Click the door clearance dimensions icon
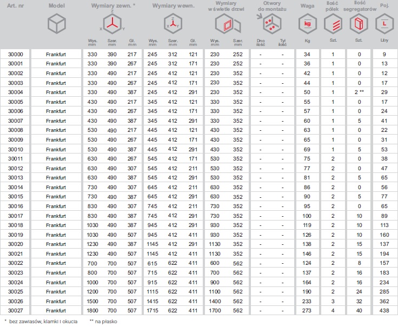398x327 pixels. click(x=226, y=25)
